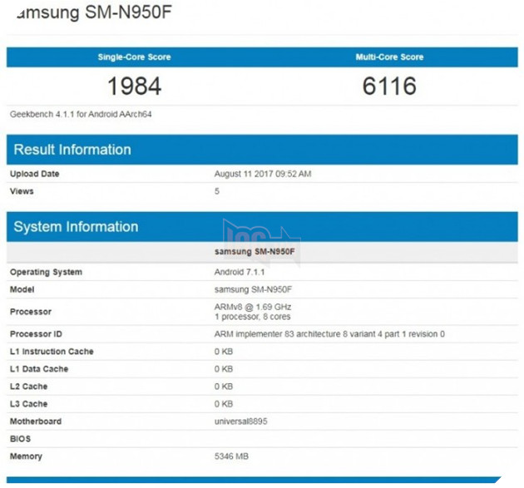
Task: Click the Processor label
Action: 31,312
